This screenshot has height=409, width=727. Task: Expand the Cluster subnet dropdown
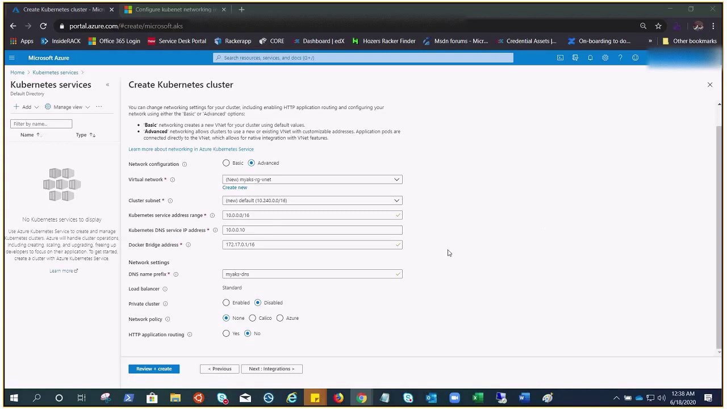(x=312, y=201)
